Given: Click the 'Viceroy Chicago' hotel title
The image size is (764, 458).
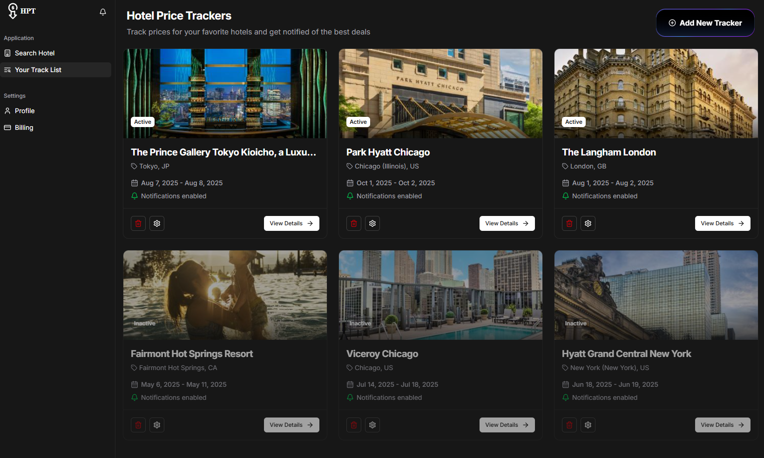Looking at the screenshot, I should point(382,354).
